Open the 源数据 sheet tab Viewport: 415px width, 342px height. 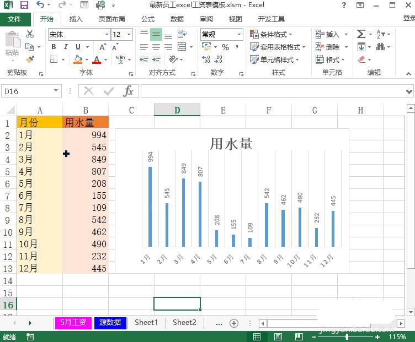[x=110, y=323]
